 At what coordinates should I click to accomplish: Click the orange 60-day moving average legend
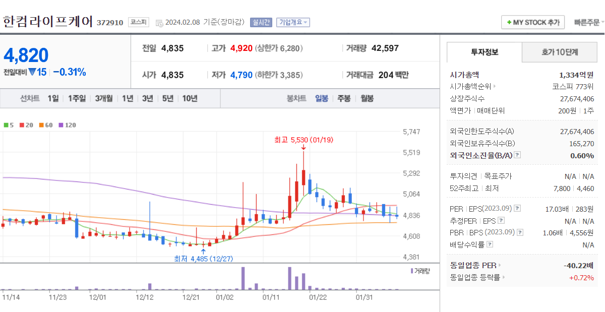tap(45, 124)
